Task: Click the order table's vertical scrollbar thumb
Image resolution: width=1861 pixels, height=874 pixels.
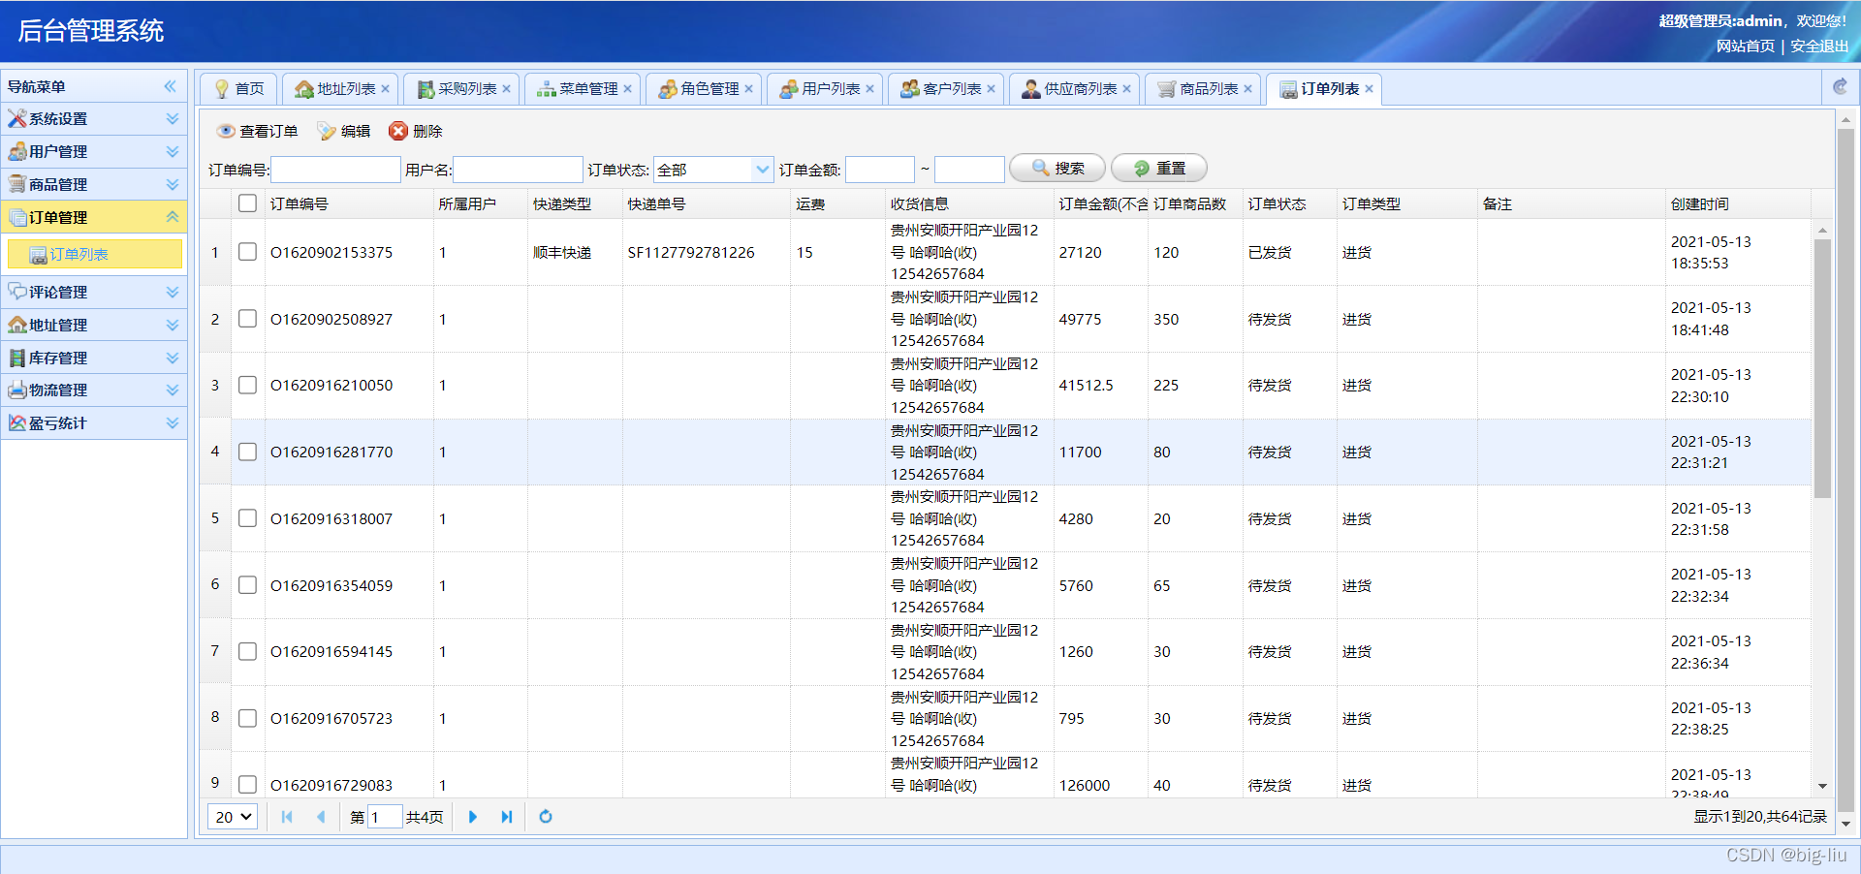Action: 1822,368
